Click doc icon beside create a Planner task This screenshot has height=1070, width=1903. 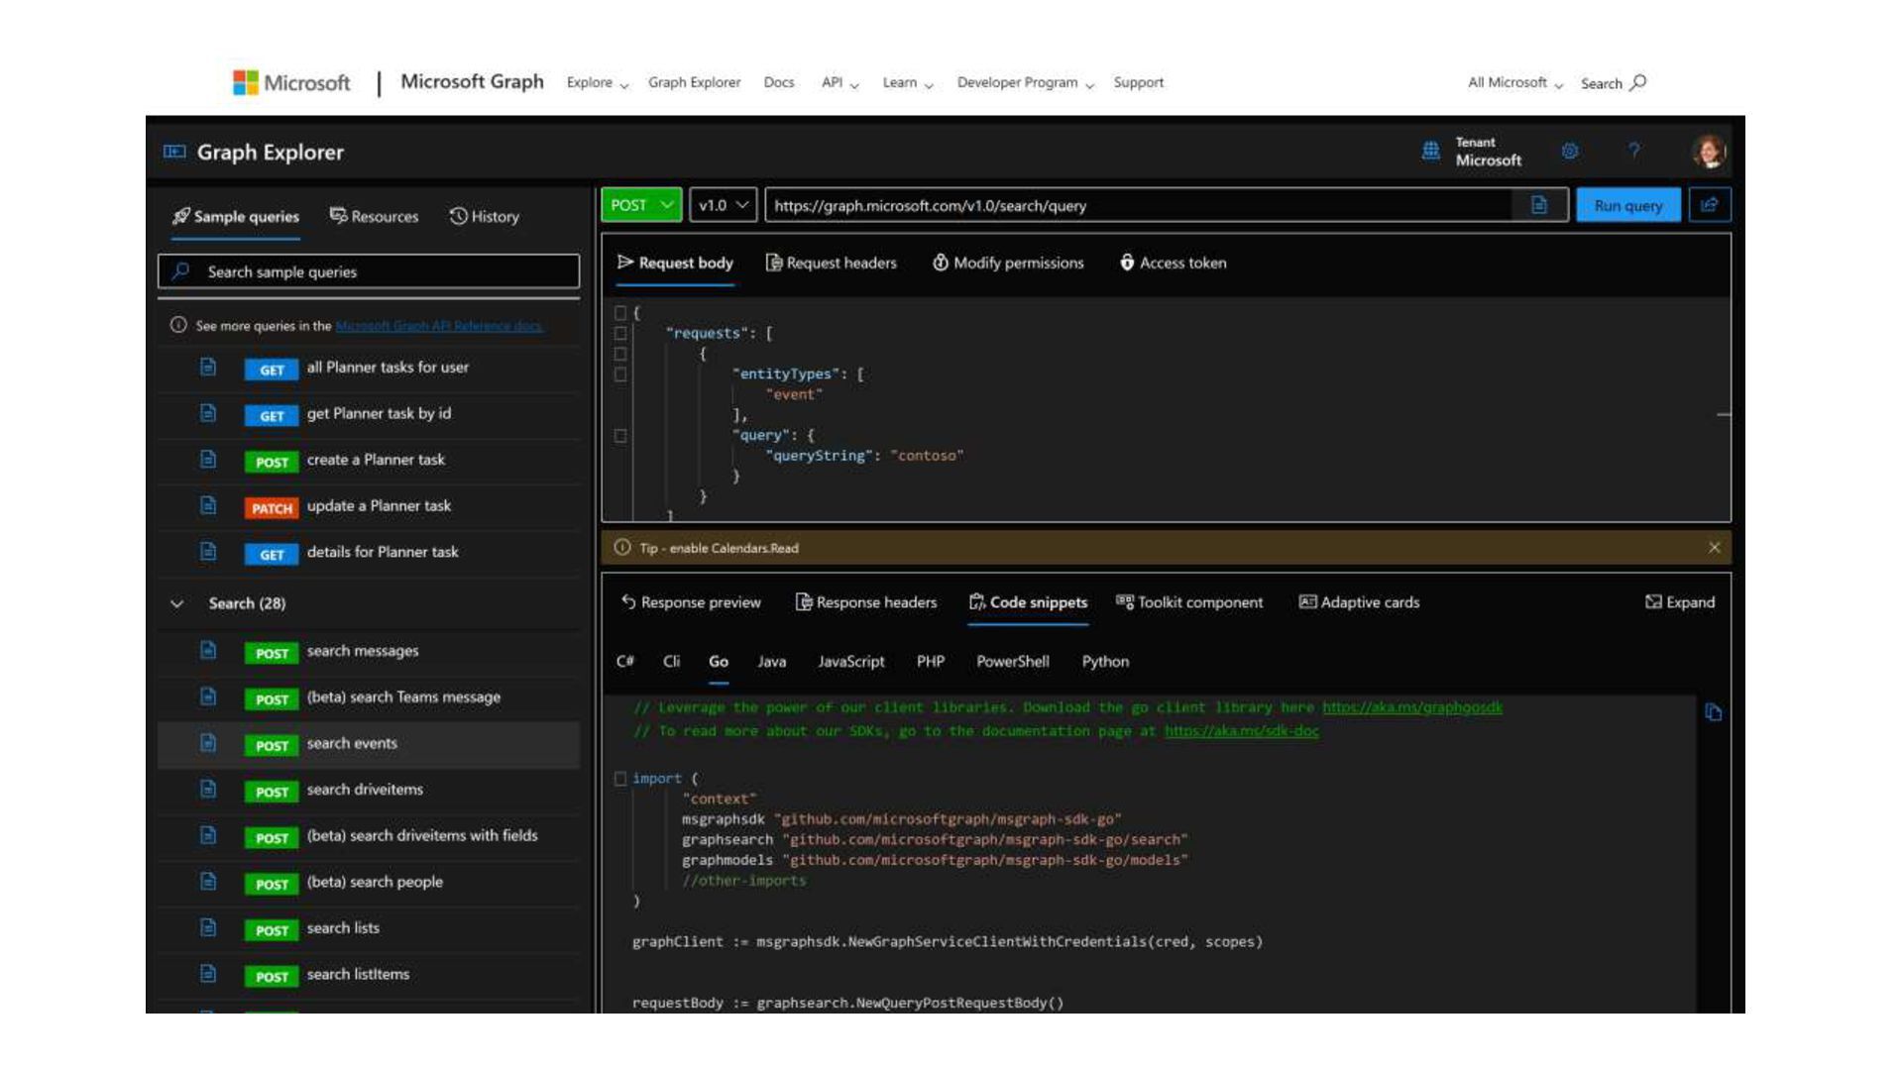pyautogui.click(x=208, y=460)
